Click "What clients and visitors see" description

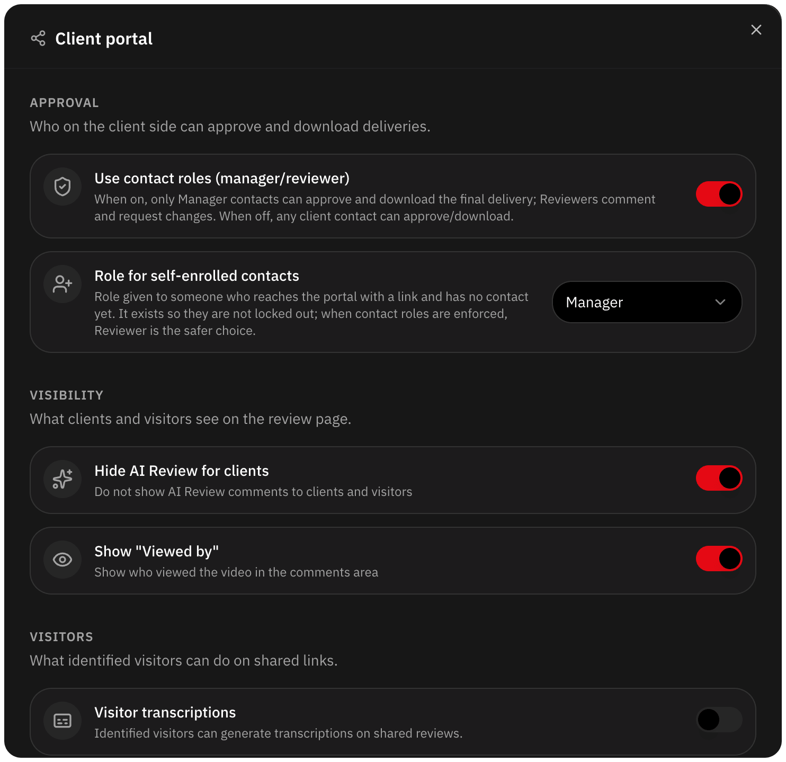(x=191, y=419)
